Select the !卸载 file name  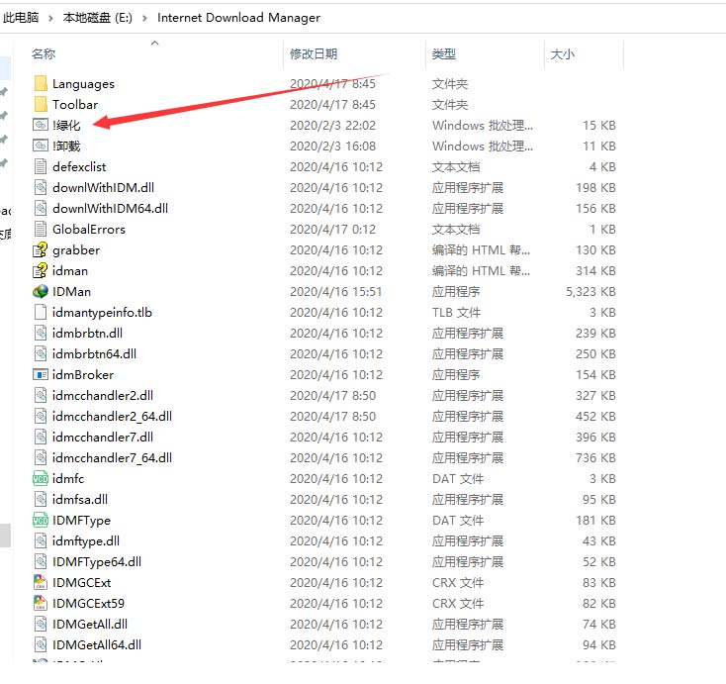[x=66, y=146]
